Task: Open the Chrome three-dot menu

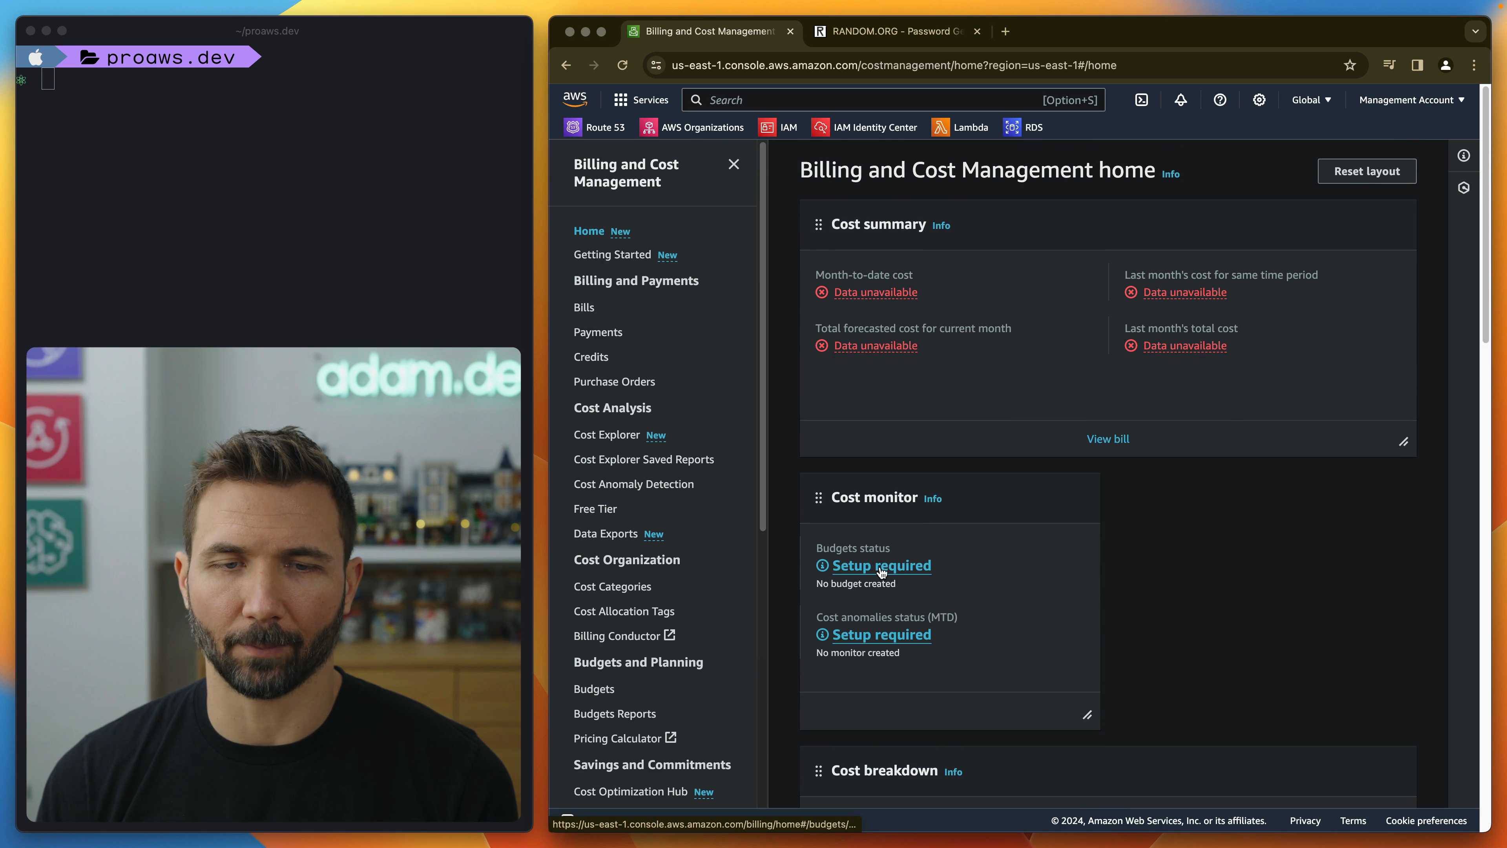Action: pyautogui.click(x=1474, y=66)
